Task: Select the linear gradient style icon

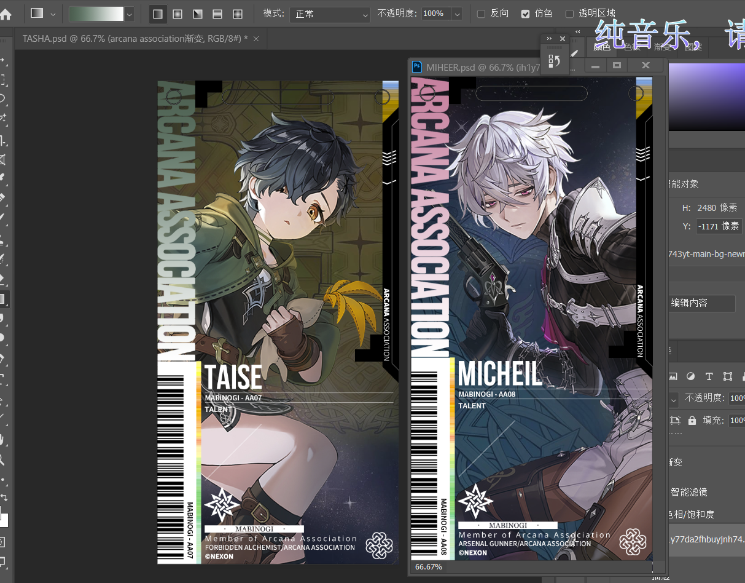Action: coord(158,14)
